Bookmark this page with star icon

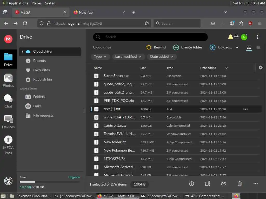(147, 23)
